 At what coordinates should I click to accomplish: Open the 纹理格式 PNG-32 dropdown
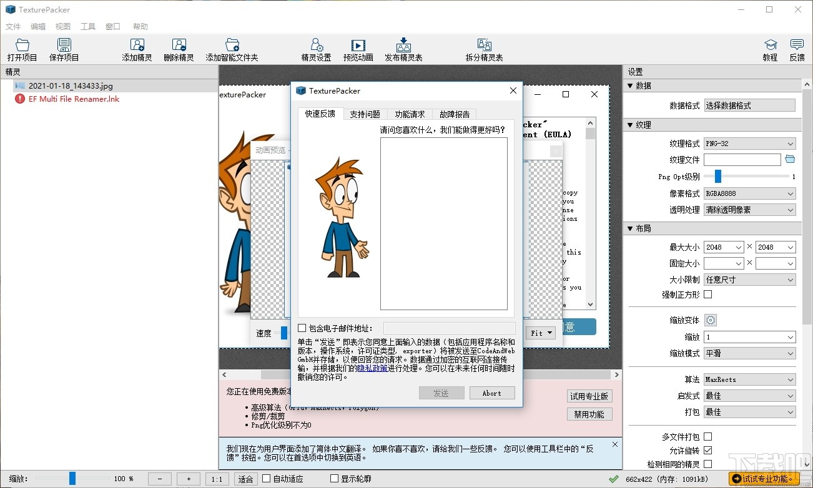point(750,144)
